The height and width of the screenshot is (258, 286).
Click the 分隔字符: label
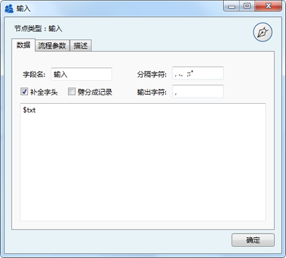click(x=152, y=75)
